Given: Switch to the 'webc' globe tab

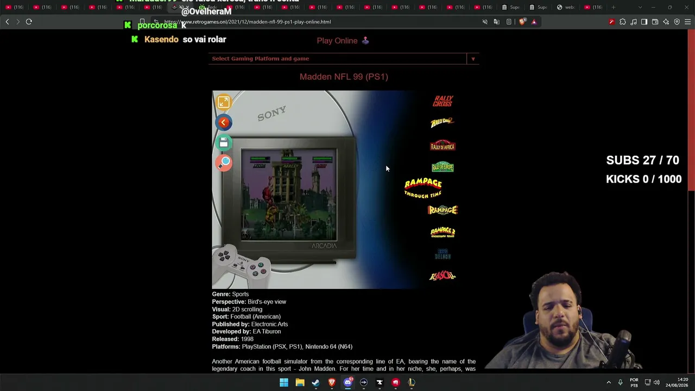Looking at the screenshot, I should [566, 7].
